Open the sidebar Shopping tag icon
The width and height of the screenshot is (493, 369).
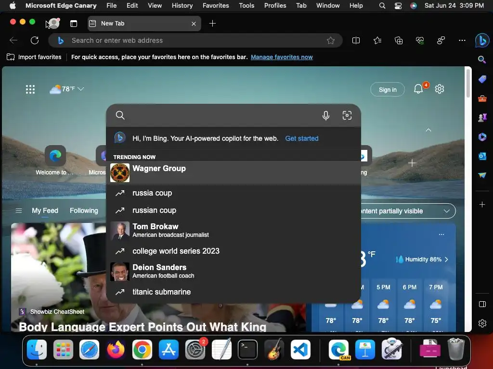(482, 79)
